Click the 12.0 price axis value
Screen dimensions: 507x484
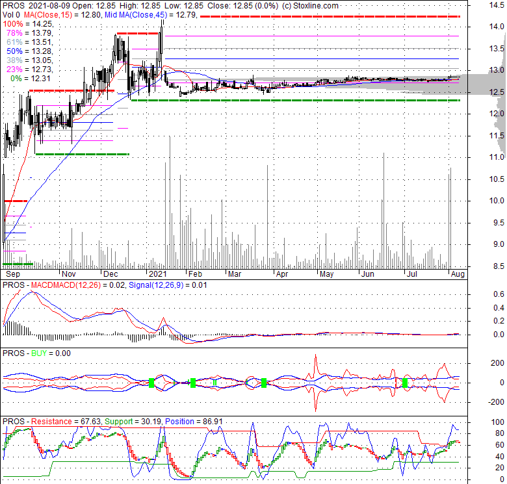point(497,114)
